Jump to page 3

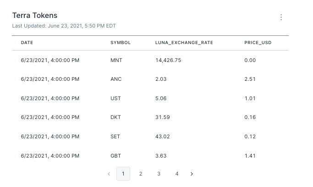coord(159,174)
